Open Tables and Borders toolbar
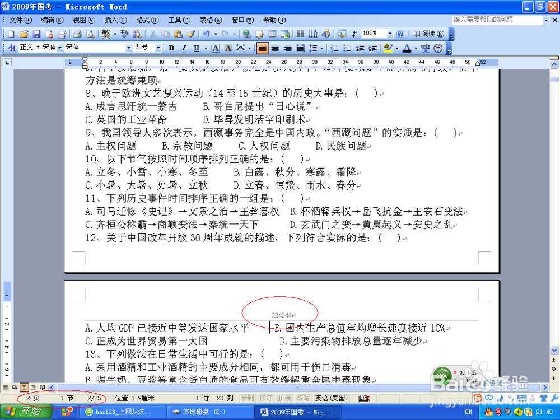The width and height of the screenshot is (560, 420). [259, 34]
